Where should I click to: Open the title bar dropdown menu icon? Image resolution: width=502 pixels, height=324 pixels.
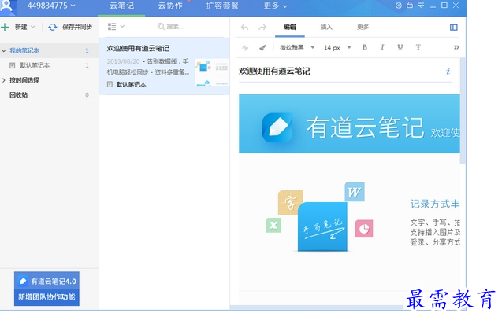pyautogui.click(x=422, y=6)
